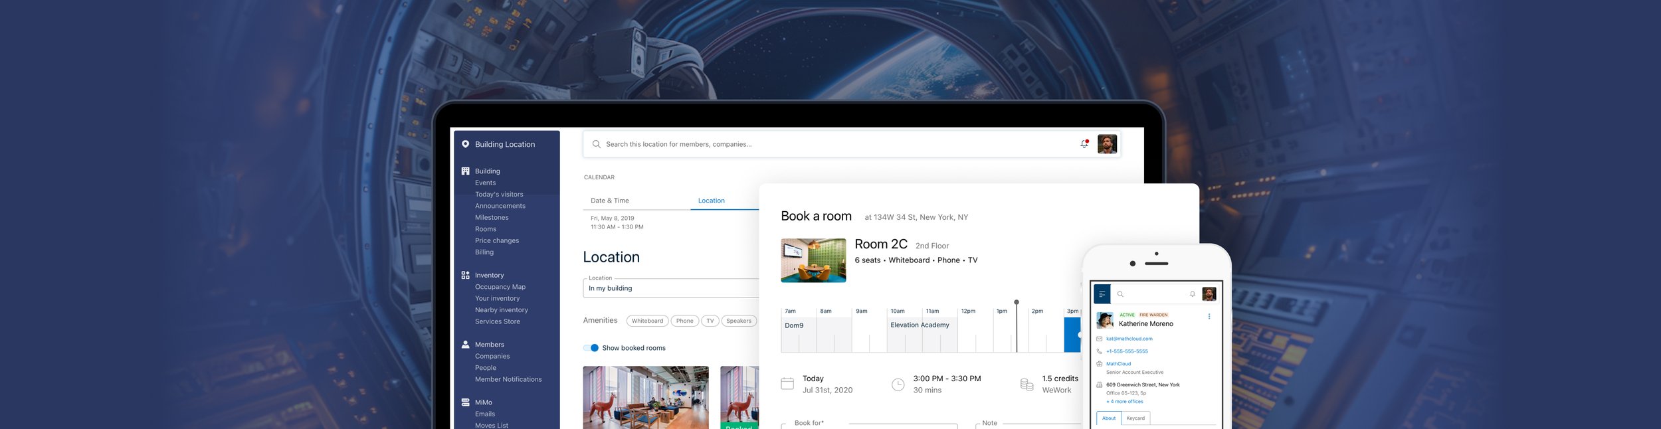Screen dimensions: 1661x429
Task: Select the Keycard tab on the phone
Action: click(x=1135, y=418)
